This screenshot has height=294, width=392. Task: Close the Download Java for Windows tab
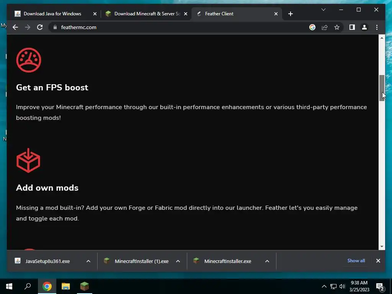click(95, 14)
